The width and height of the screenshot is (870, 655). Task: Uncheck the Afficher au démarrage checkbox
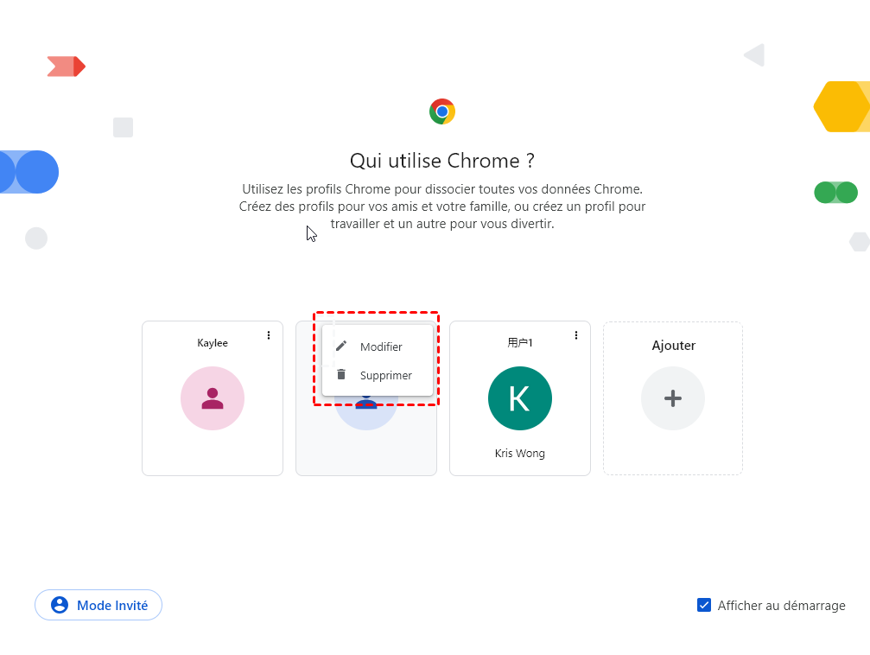704,605
